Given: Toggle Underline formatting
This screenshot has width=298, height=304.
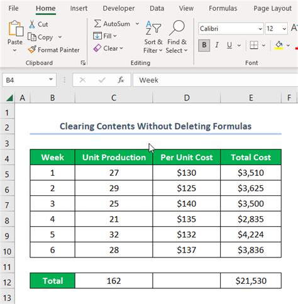Looking at the screenshot, I should pos(229,45).
